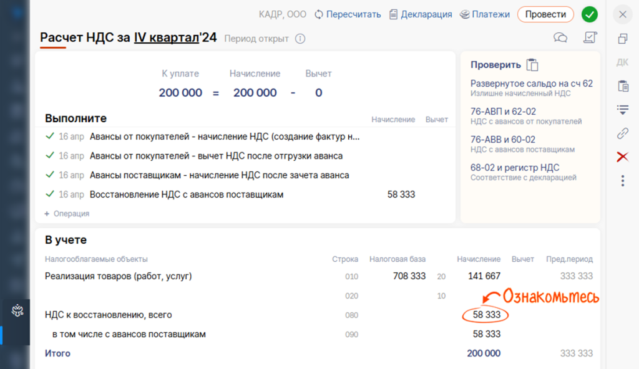Click the green checkmark status icon

(589, 14)
